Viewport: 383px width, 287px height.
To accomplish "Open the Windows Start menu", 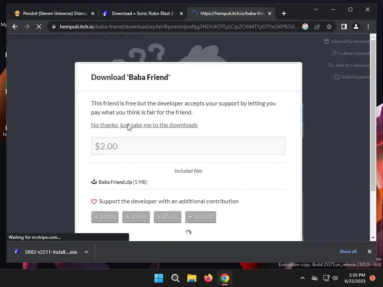I will [x=159, y=278].
